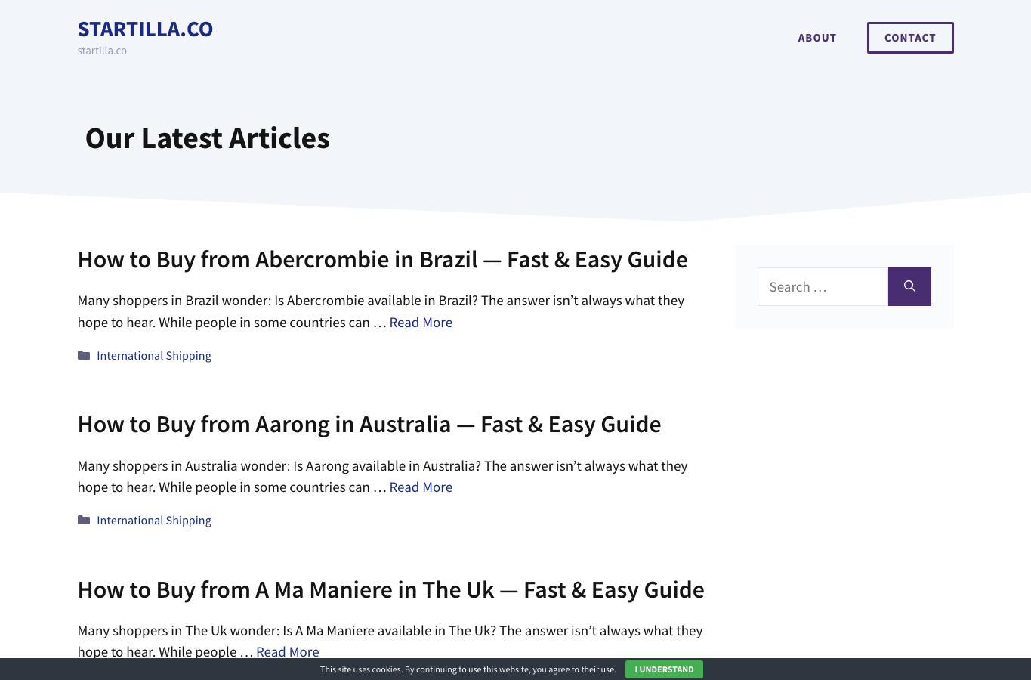1031x680 pixels.
Task: Click the Aarong article excerpt text
Action: [382, 477]
